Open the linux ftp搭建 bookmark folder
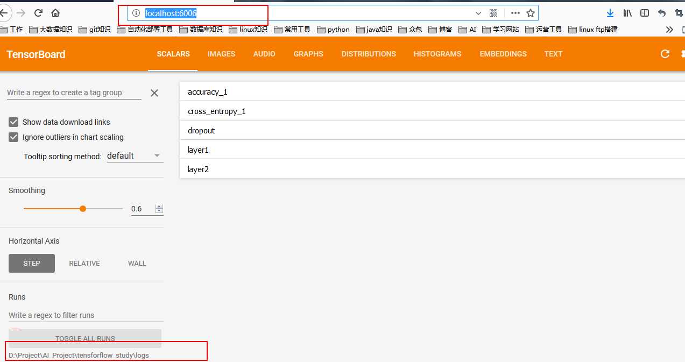Image resolution: width=685 pixels, height=362 pixels. [594, 30]
